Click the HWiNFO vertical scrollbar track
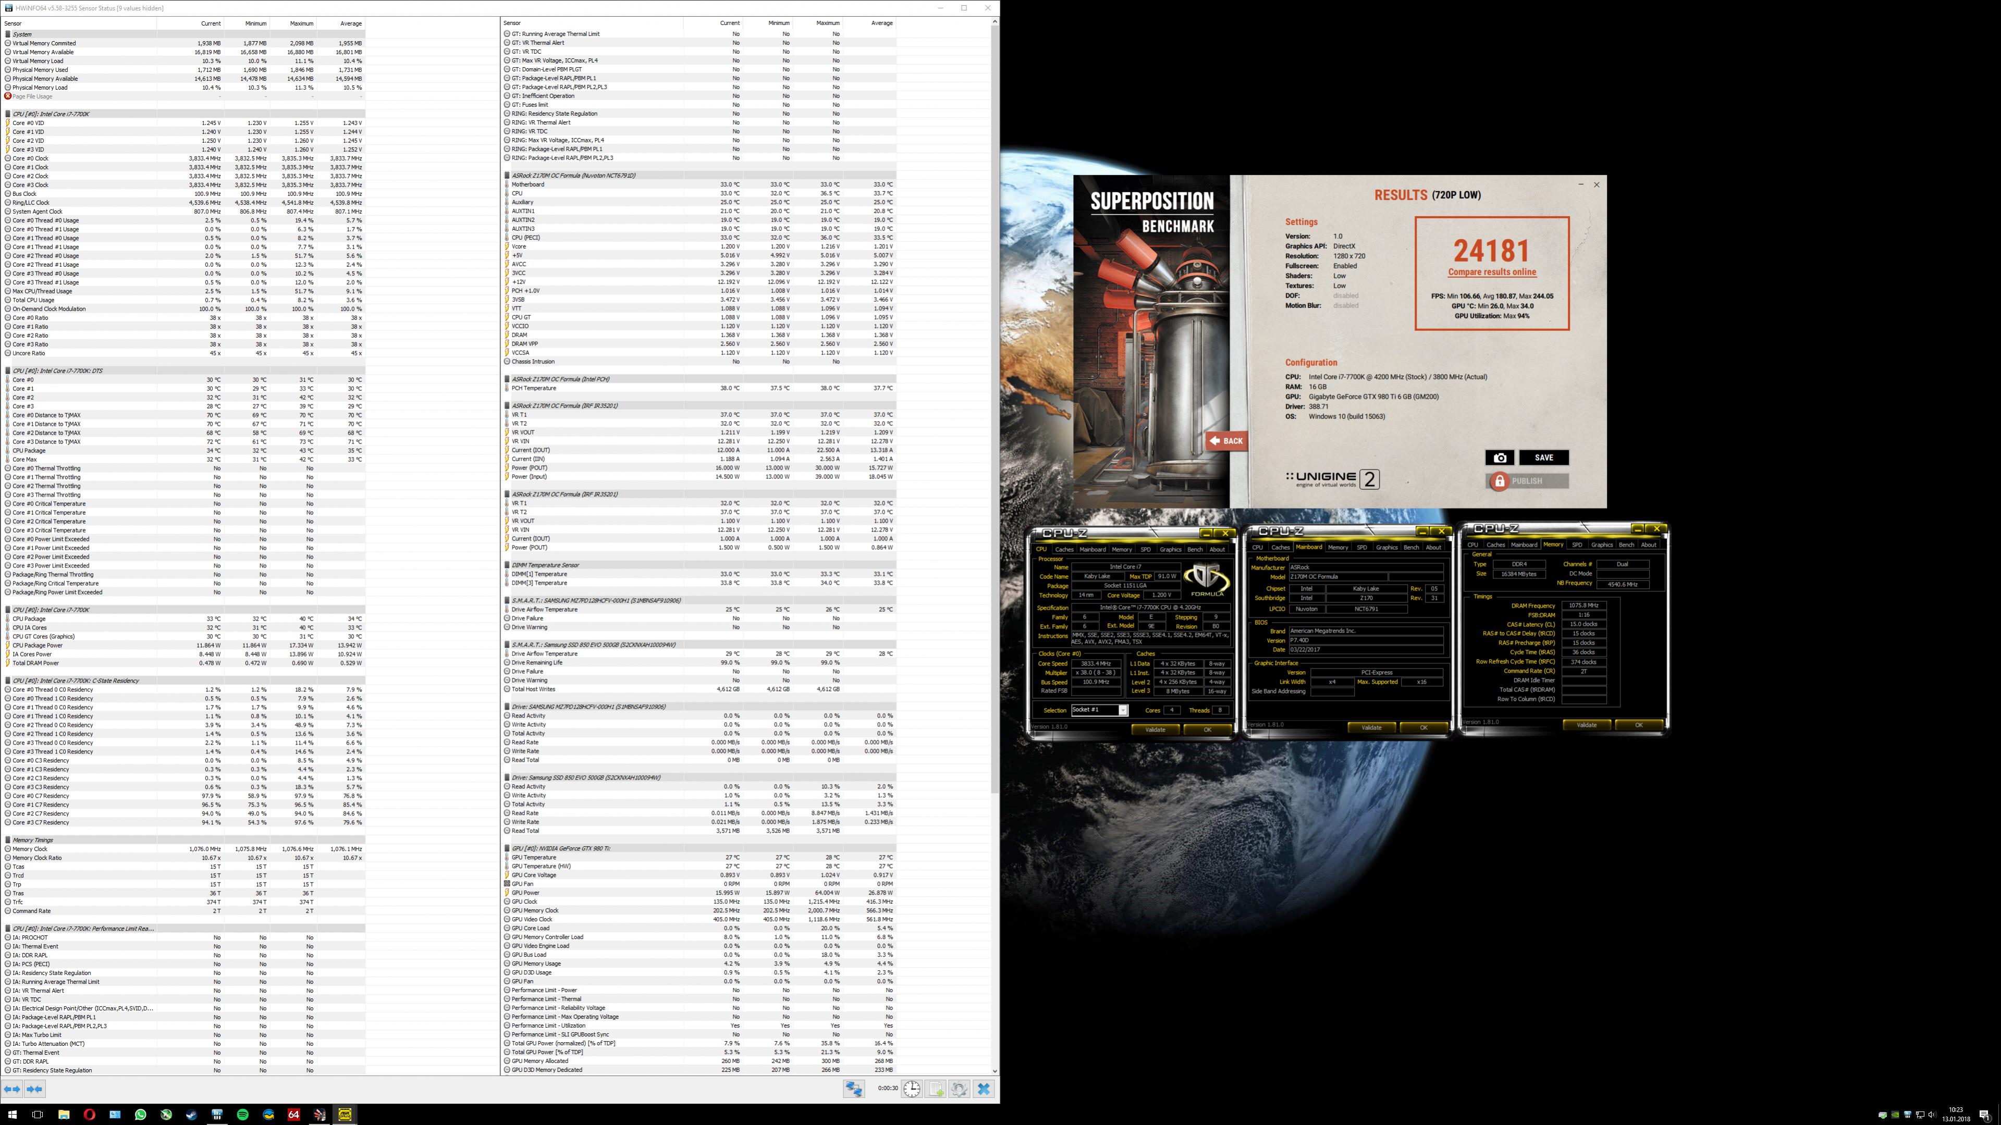 point(995,932)
